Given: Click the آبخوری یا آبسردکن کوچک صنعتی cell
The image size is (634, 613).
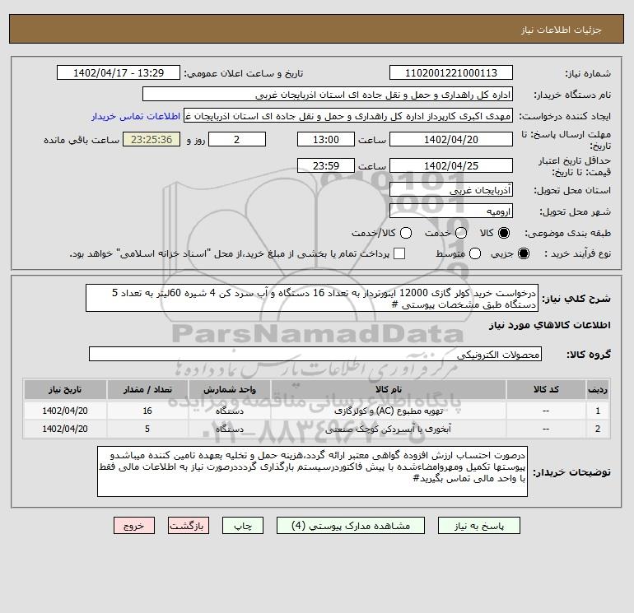Looking at the screenshot, I should coord(388,429).
